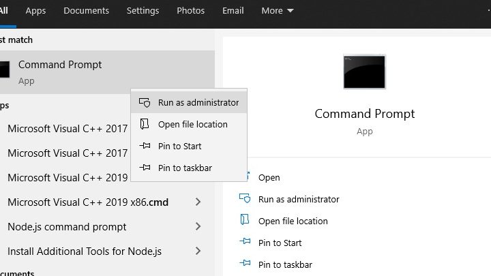Switch to the Photos search tab
Viewport: 491px width, 276px height.
tap(191, 11)
